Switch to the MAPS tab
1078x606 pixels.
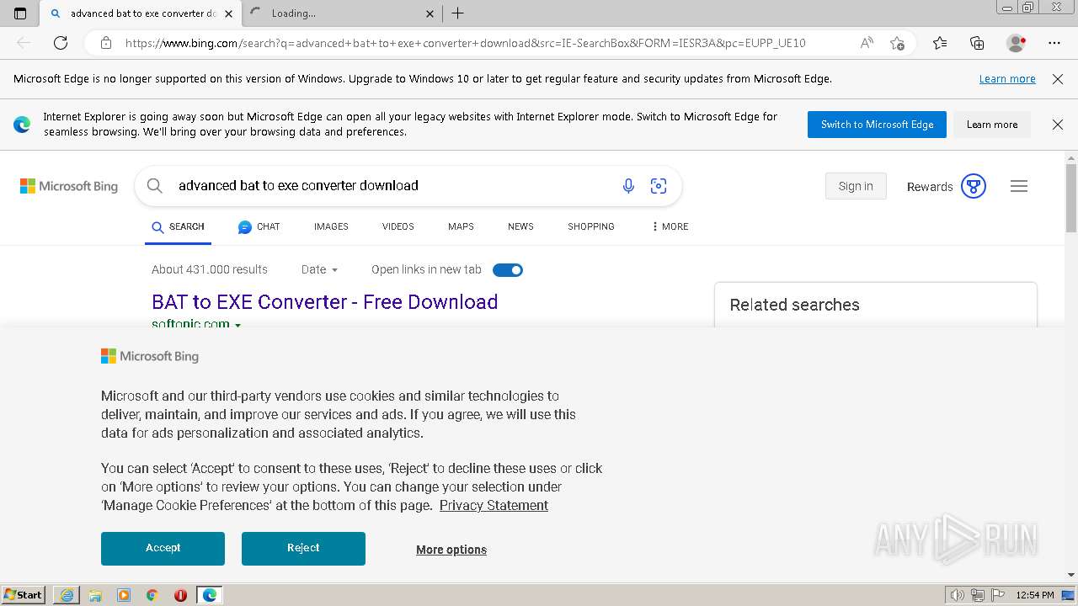[x=461, y=226]
